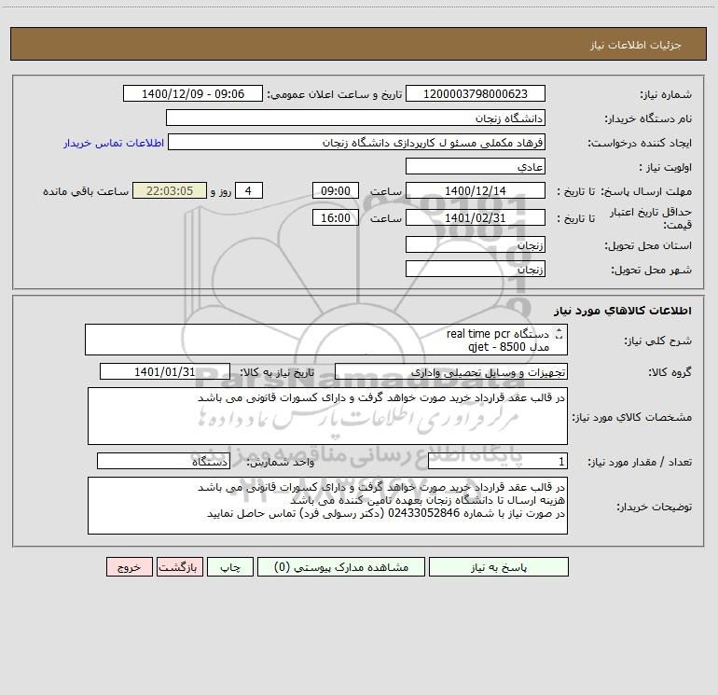Image resolution: width=718 pixels, height=695 pixels.
Task: Click the اطلاعات کالاهای مورد نیاز section heading
Action: (x=623, y=311)
